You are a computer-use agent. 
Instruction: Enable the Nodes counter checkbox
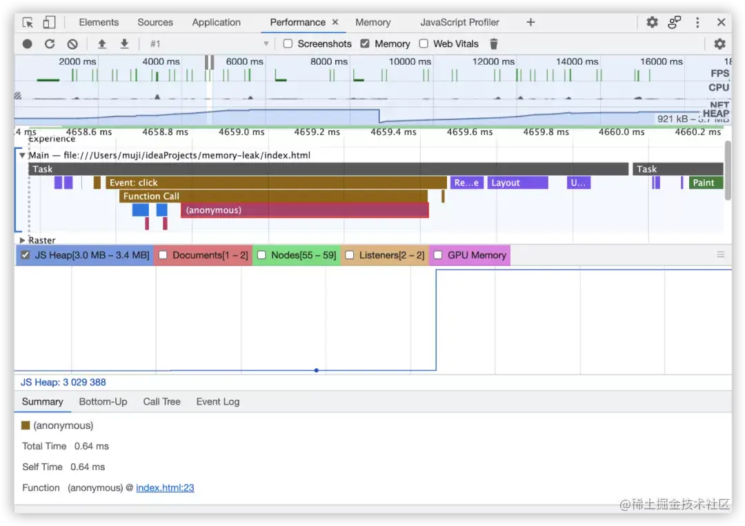coord(261,255)
